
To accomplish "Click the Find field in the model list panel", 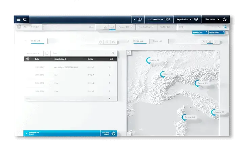I will pyautogui.click(x=81, y=53).
